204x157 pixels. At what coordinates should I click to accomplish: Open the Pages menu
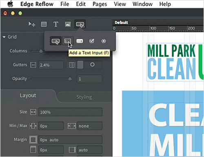(100, 4)
